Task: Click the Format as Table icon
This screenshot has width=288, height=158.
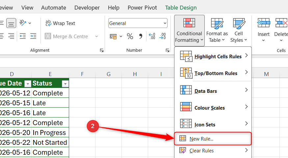Action: [217, 23]
